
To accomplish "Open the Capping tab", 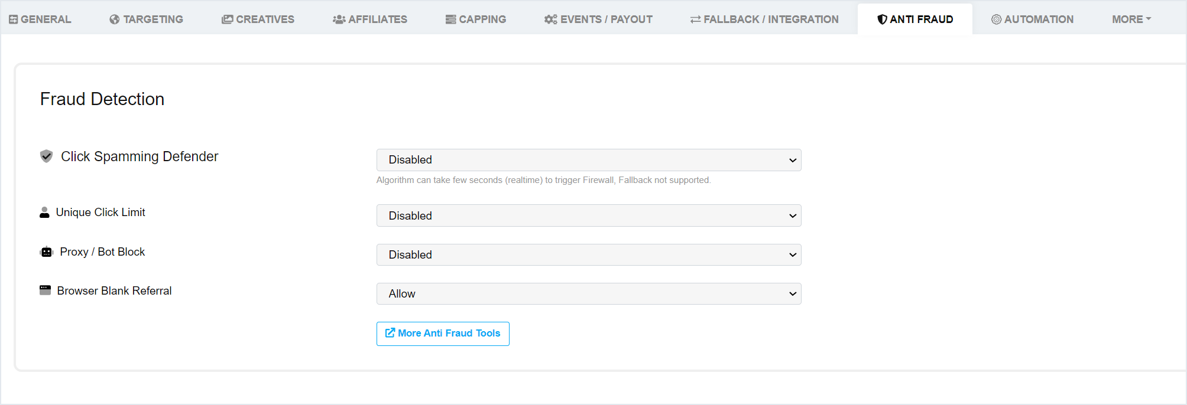I will click(476, 19).
